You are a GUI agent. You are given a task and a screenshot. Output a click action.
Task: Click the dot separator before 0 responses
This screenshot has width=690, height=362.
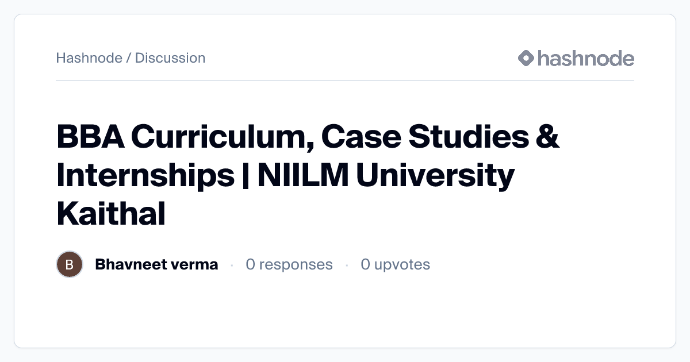click(232, 265)
